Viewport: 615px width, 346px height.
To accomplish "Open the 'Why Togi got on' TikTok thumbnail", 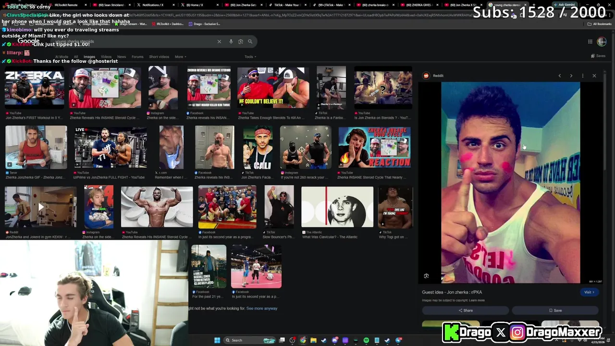I will point(395,207).
